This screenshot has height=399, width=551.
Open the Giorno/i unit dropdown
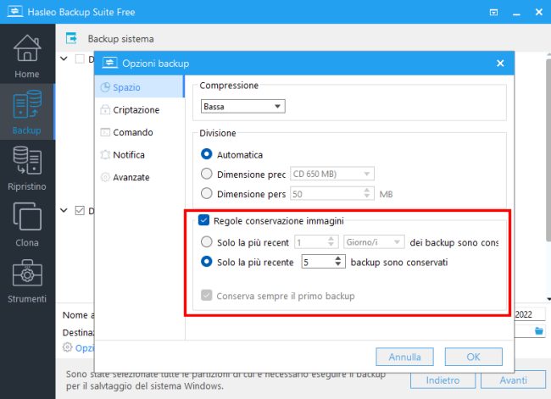pos(374,241)
